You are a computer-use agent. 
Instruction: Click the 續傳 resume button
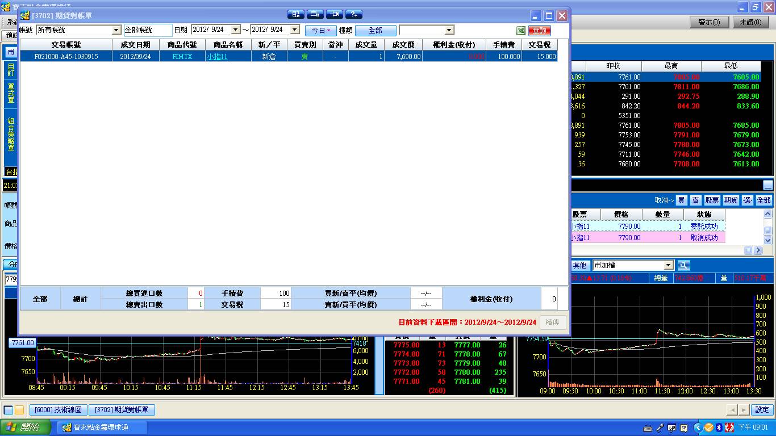pos(552,322)
